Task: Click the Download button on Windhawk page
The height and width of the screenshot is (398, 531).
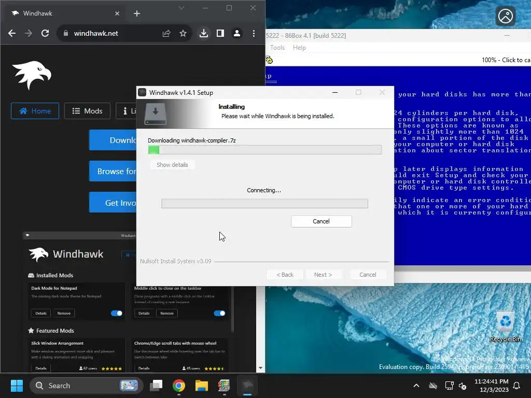Action: pyautogui.click(x=113, y=140)
